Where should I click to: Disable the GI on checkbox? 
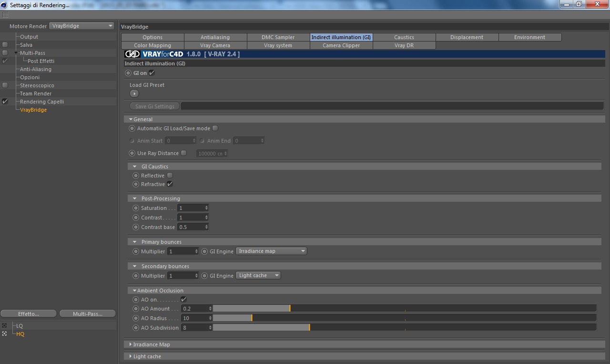(x=152, y=73)
